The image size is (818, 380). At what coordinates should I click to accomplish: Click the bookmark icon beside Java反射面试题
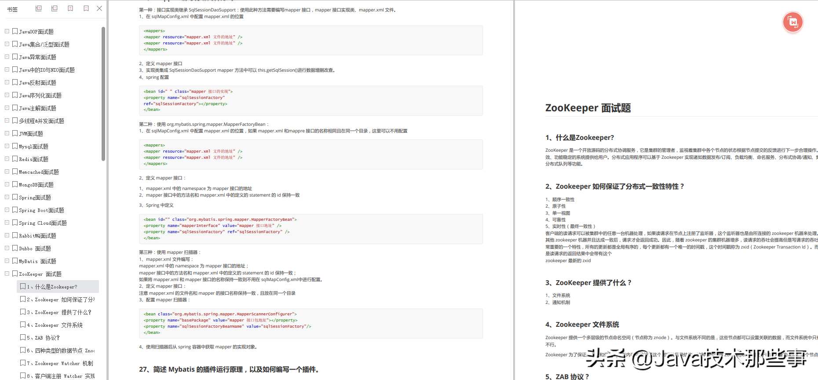point(15,82)
